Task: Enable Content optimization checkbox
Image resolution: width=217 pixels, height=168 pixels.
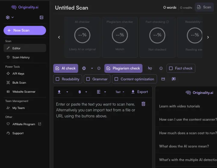Action: (116, 79)
